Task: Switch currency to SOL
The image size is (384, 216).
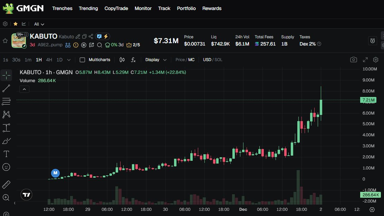Action: (219, 60)
